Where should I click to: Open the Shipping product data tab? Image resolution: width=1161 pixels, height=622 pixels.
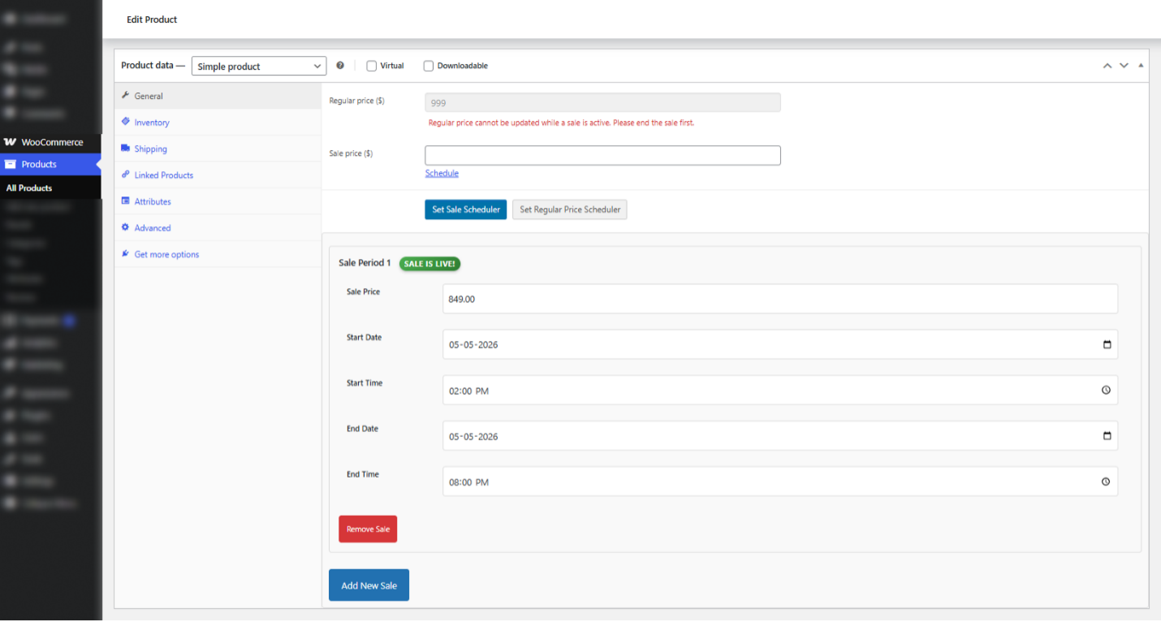[x=218, y=149]
